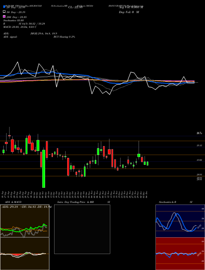Click the highest peak of the white line
The height and width of the screenshot is (270, 205).
pyautogui.click(x=18, y=62)
